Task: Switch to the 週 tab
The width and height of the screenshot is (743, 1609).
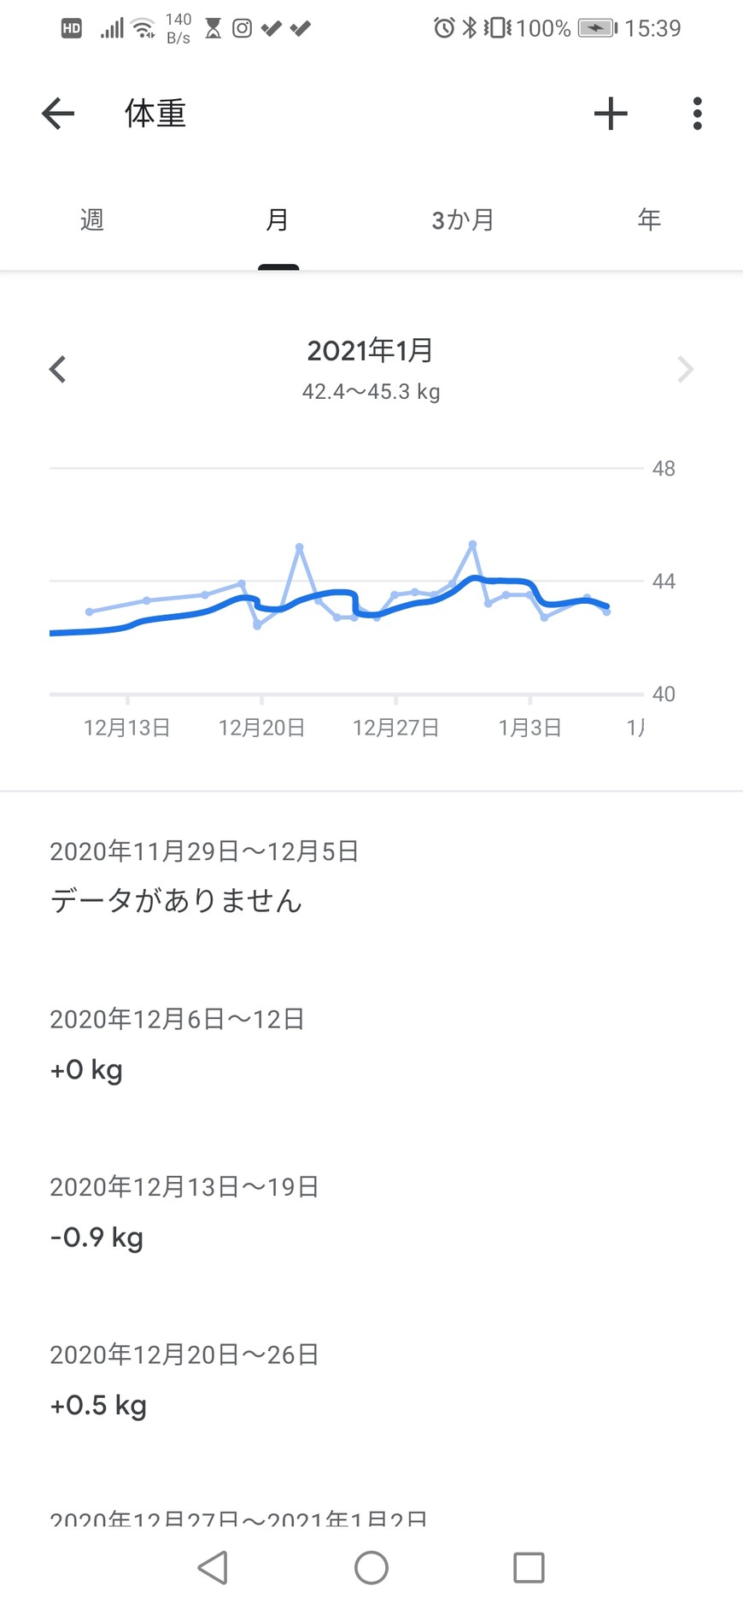Action: [x=92, y=220]
